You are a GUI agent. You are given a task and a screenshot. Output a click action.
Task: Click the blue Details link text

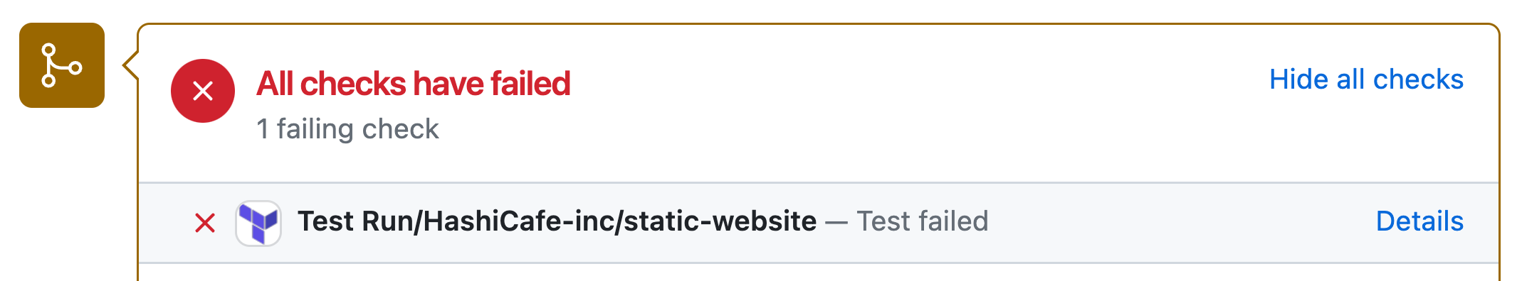click(1419, 221)
